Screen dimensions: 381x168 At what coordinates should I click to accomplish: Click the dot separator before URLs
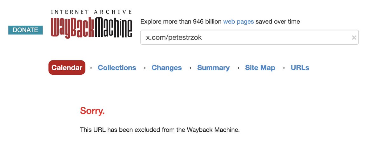click(284, 68)
